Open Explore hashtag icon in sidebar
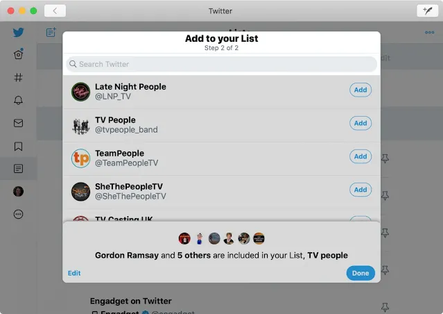443x314 pixels. (18, 77)
